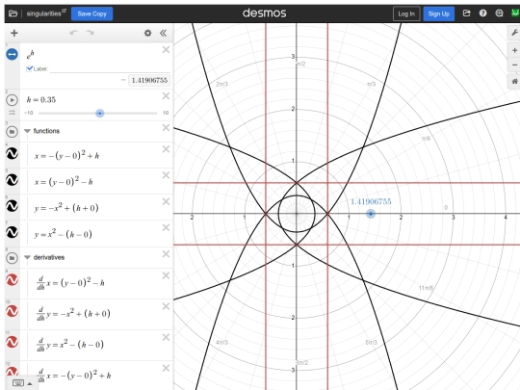
Task: Open the expression list settings gear
Action: pos(148,33)
